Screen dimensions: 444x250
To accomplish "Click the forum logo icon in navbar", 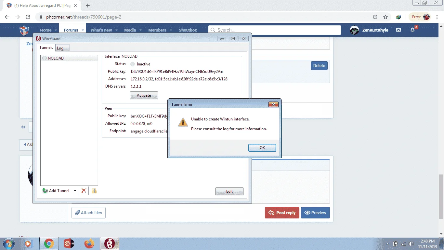I will coord(24,30).
